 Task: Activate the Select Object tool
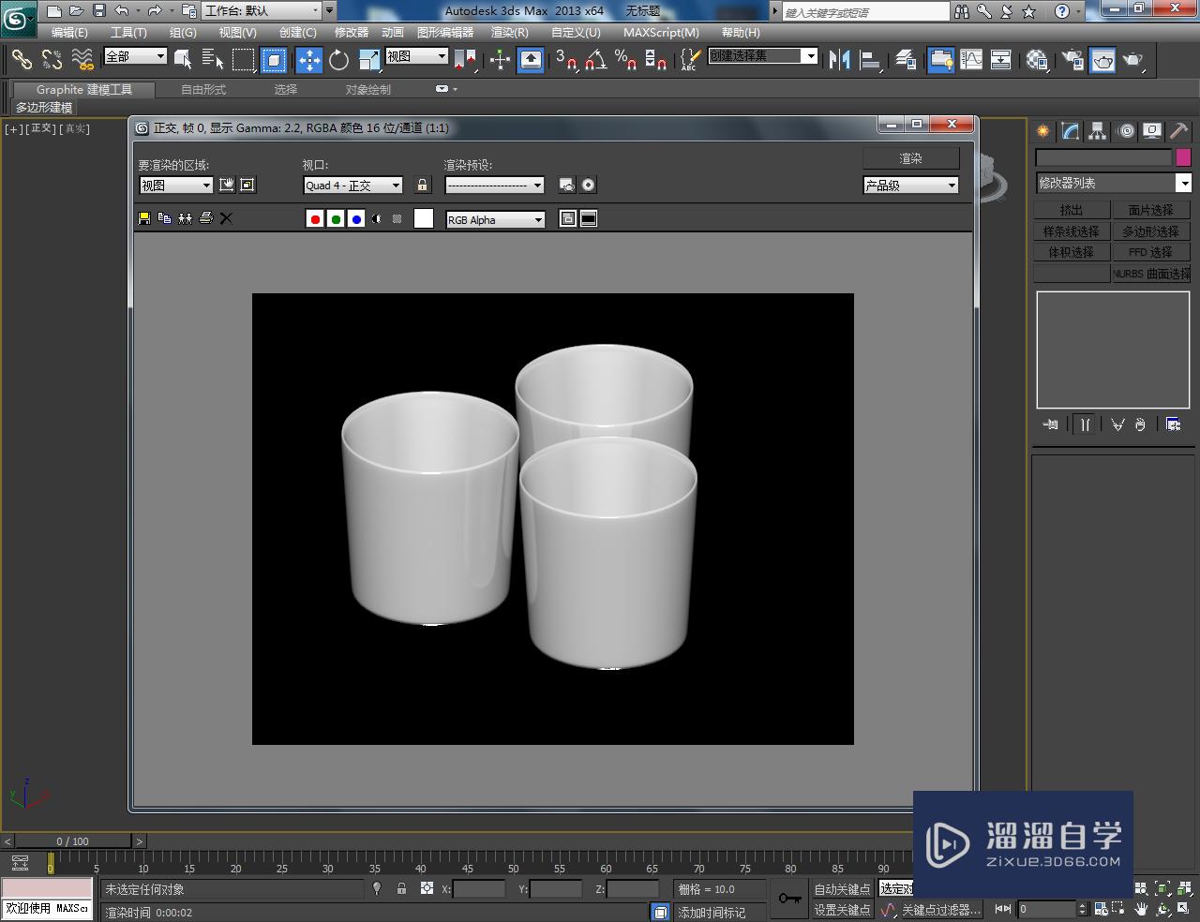coord(183,60)
